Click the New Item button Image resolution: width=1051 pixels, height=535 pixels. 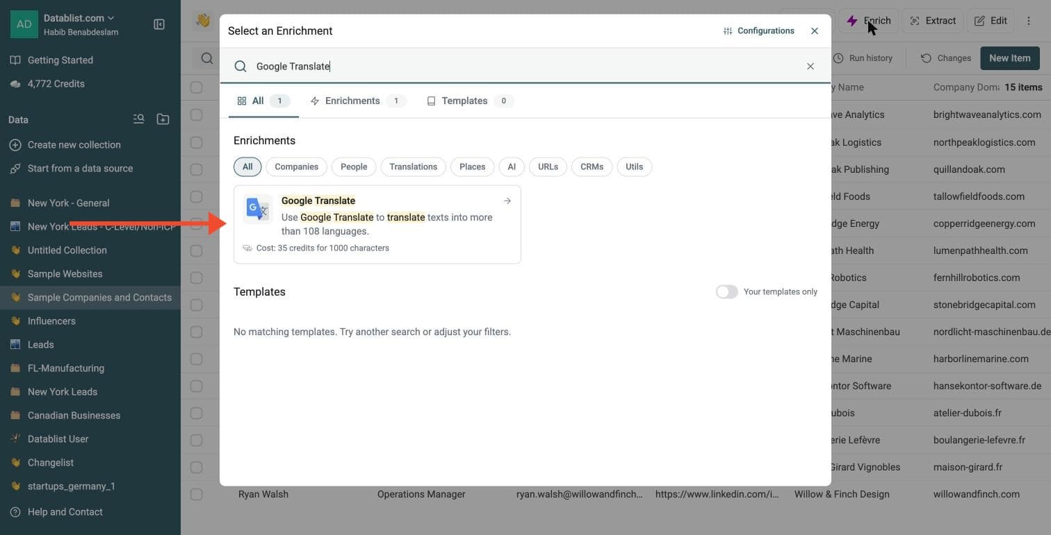point(1010,58)
